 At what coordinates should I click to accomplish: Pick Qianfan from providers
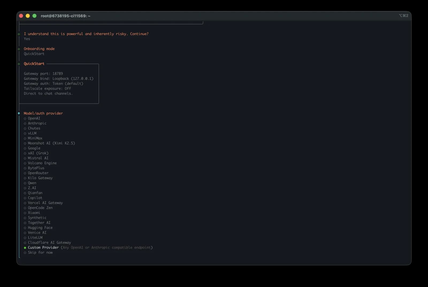click(x=33, y=193)
